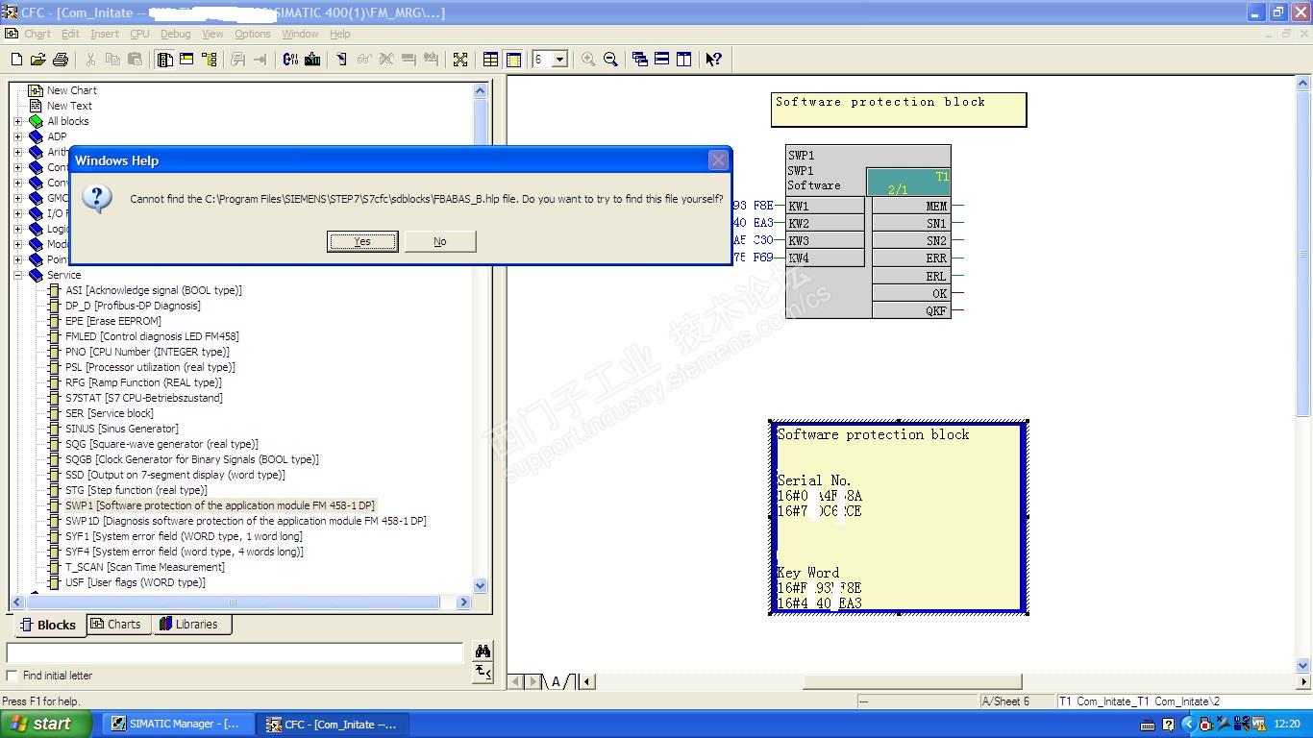This screenshot has width=1313, height=738.
Task: Click the yellow Serial No. text box
Action: coord(899,517)
